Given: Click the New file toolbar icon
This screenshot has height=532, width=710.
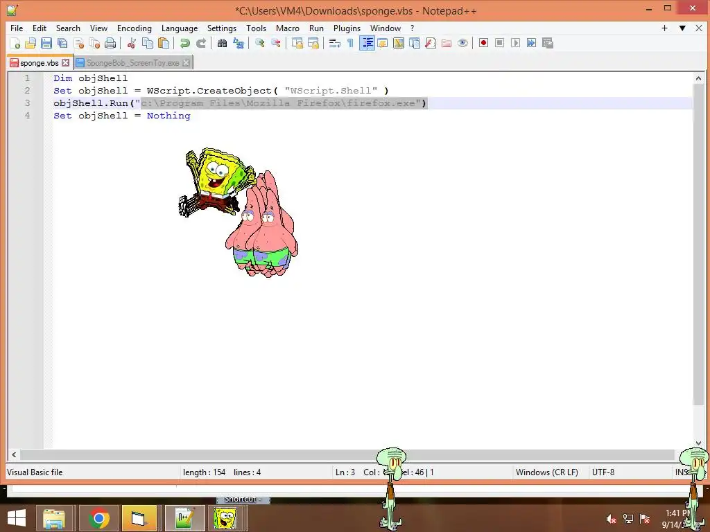Looking at the screenshot, I should [x=15, y=43].
